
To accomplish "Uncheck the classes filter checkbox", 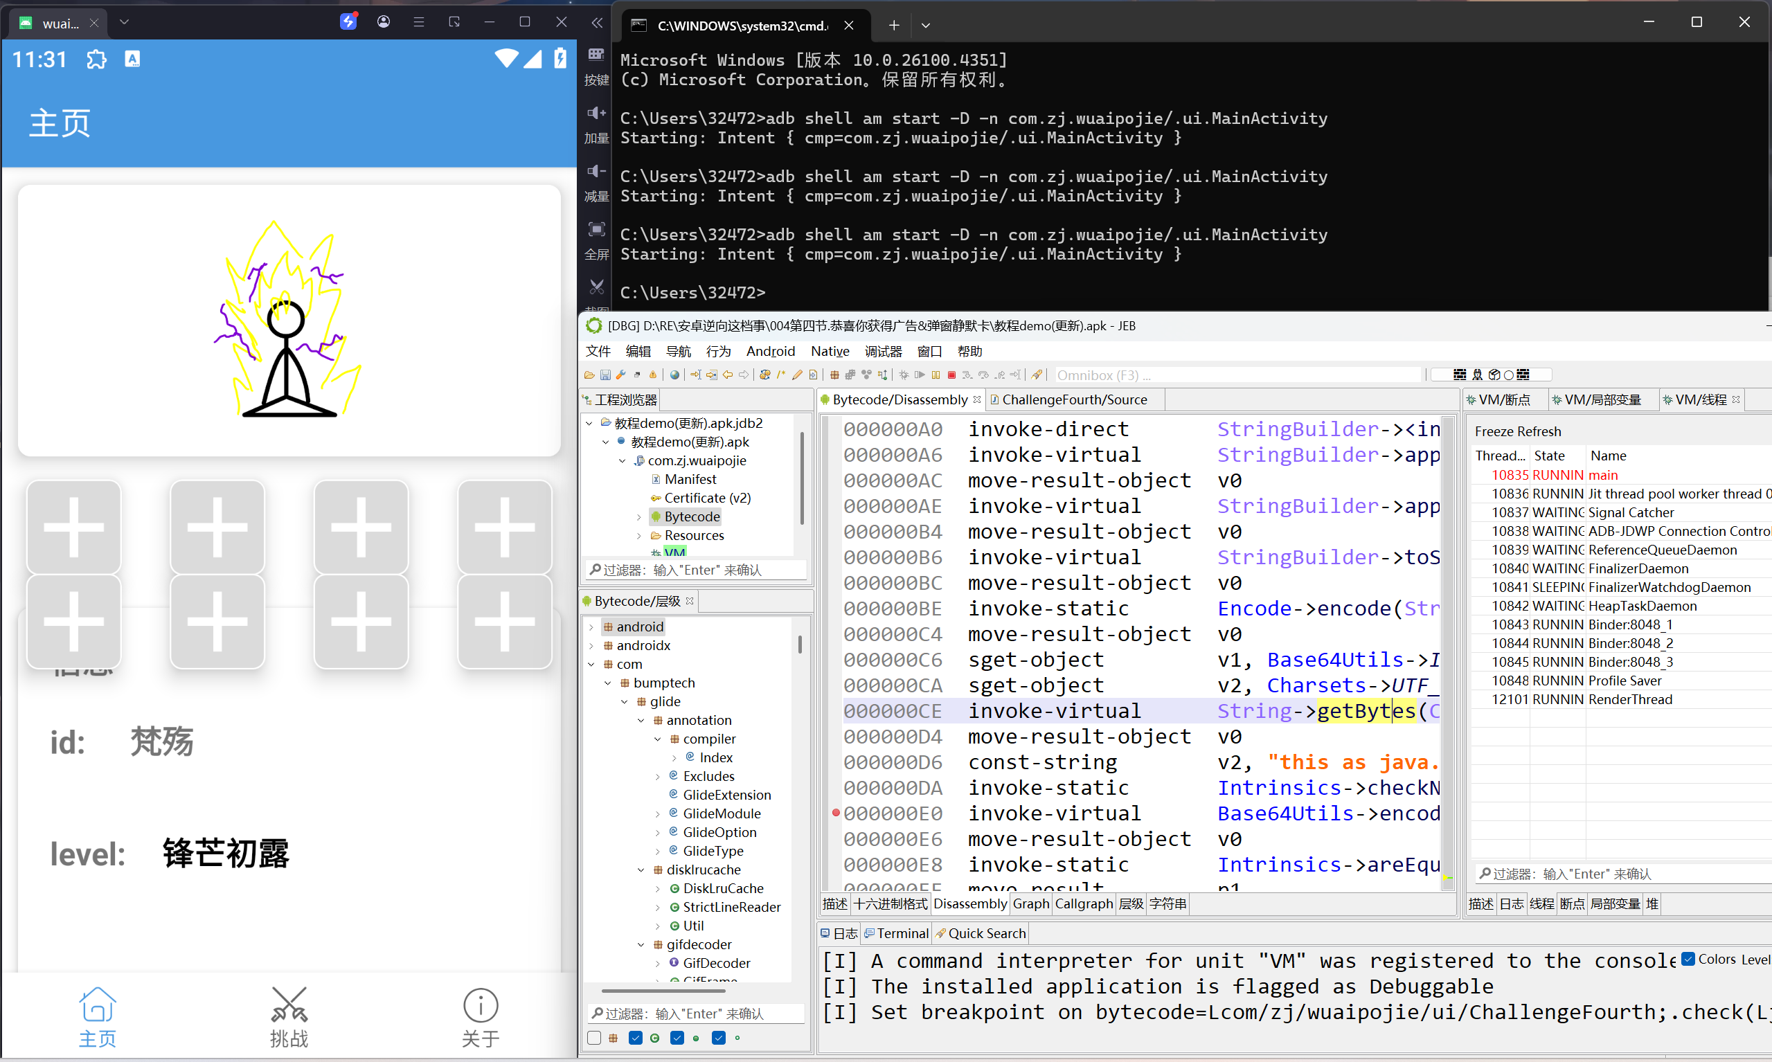I will [636, 1038].
